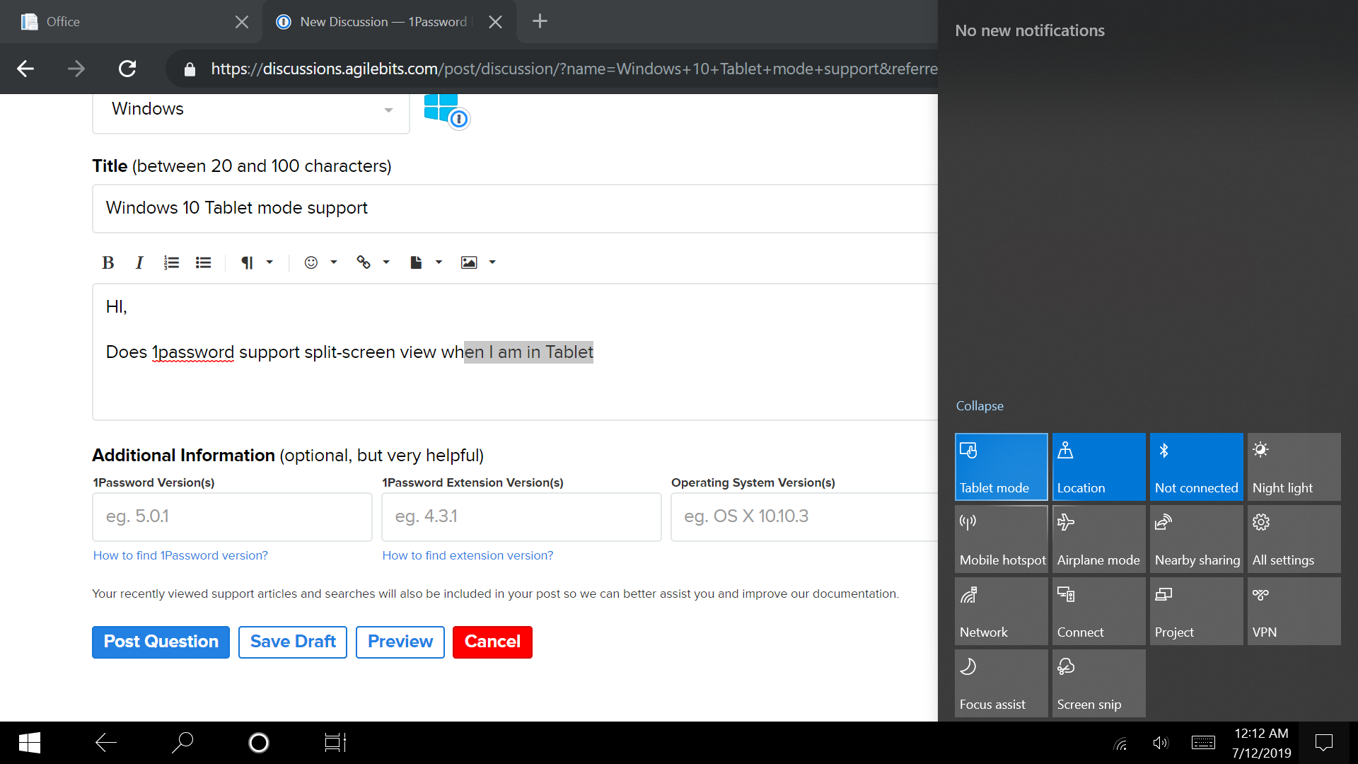Expand the emoji dropdown arrow

coord(334,262)
